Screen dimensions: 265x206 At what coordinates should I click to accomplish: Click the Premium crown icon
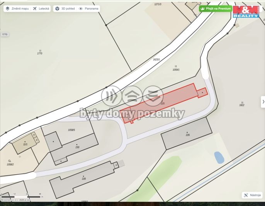click(x=202, y=9)
